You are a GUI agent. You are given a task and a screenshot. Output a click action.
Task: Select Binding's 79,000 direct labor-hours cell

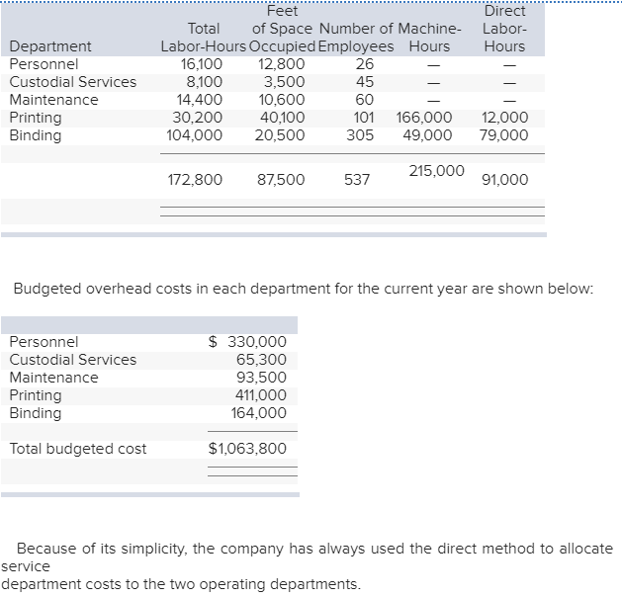[x=503, y=135]
